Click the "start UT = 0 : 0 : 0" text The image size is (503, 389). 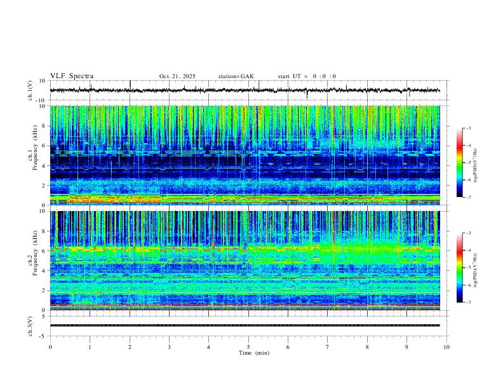(307, 76)
